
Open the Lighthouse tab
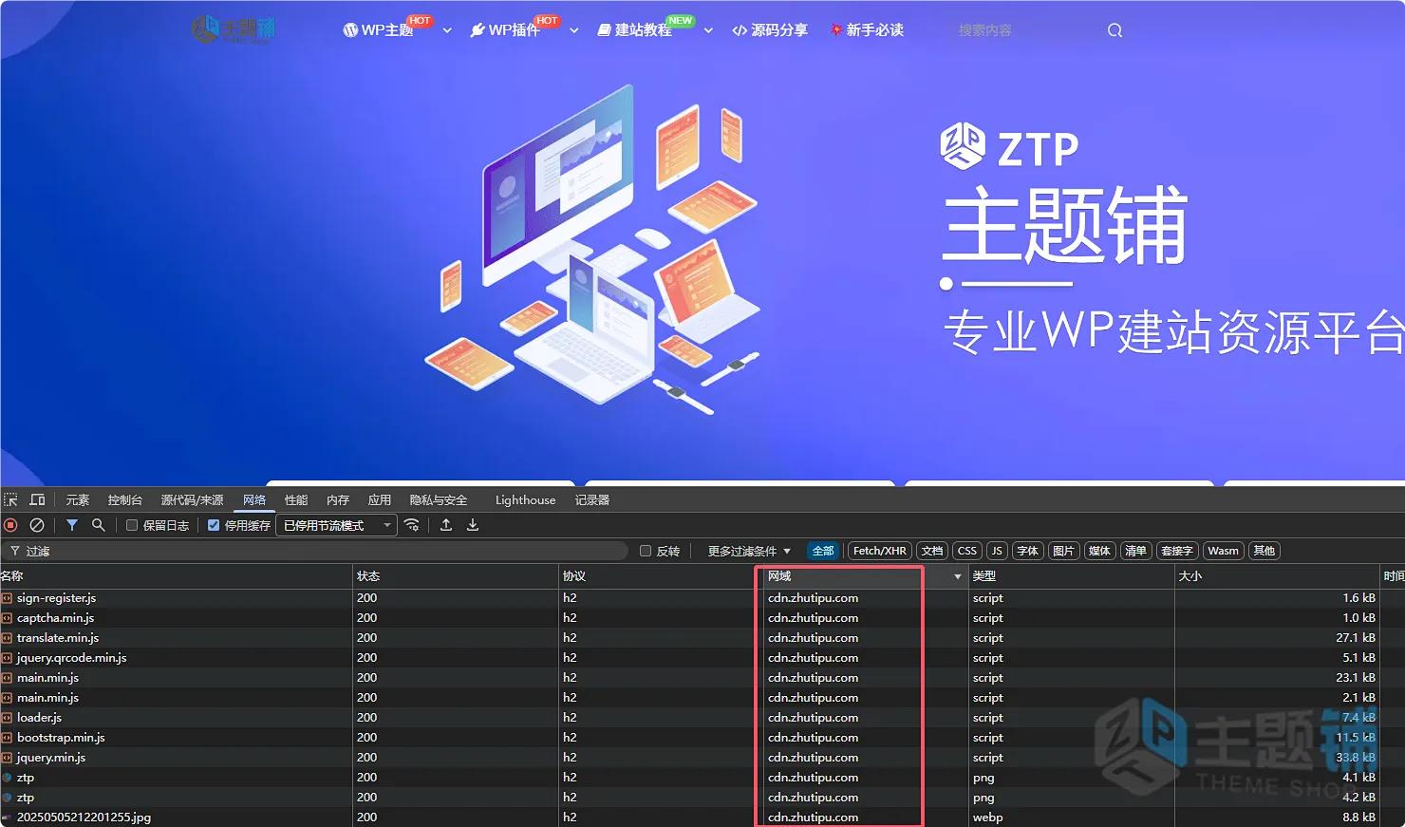pos(526,499)
